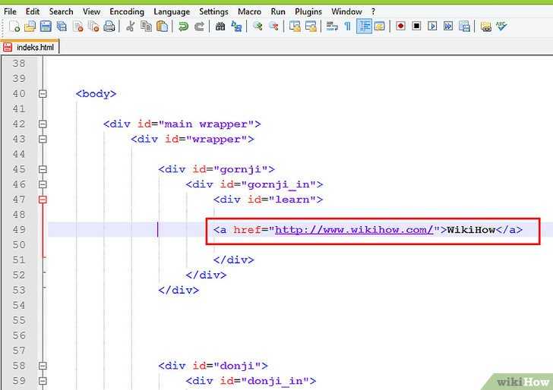Collapse the body tag fold on line 40

point(43,94)
